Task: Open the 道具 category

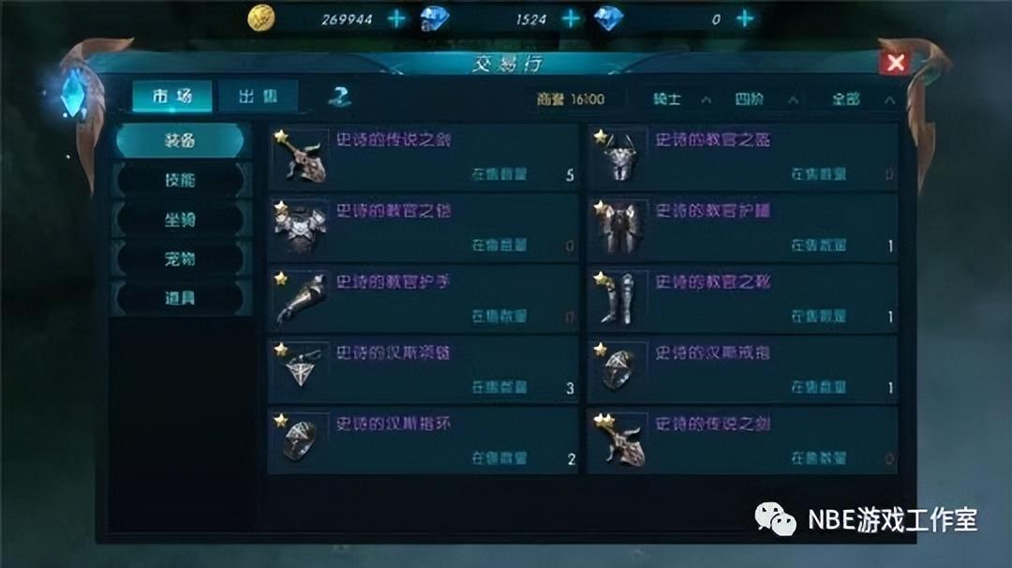Action: click(x=180, y=298)
